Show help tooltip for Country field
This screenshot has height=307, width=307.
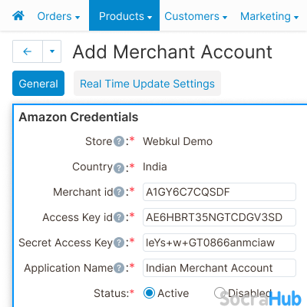pyautogui.click(x=119, y=168)
